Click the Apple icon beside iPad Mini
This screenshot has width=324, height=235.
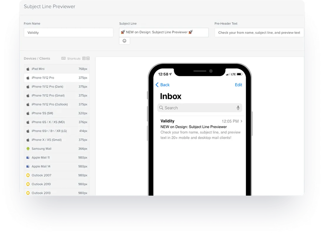click(28, 69)
